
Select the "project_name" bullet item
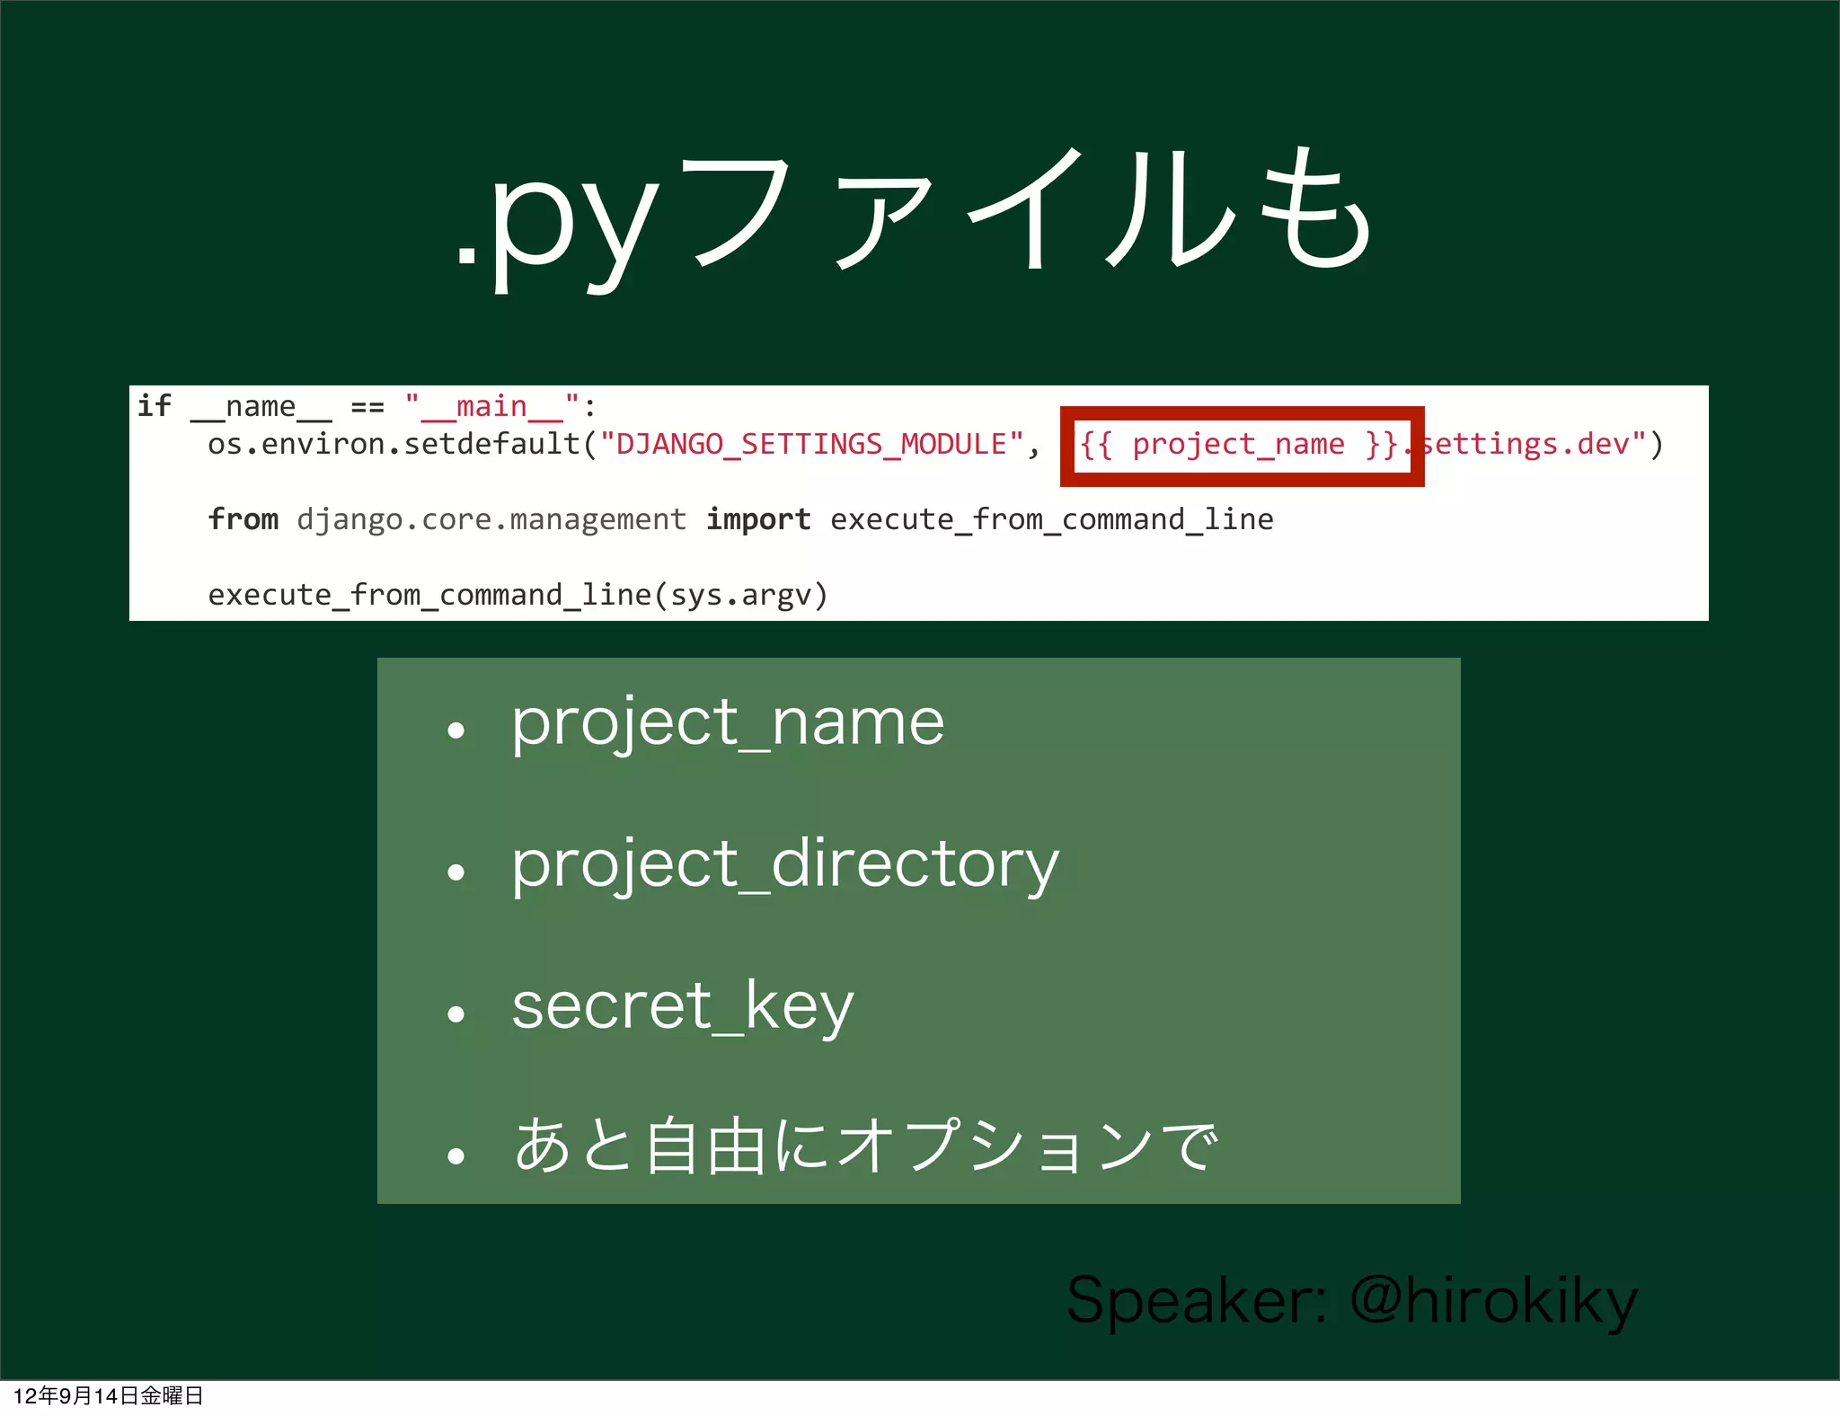(728, 723)
